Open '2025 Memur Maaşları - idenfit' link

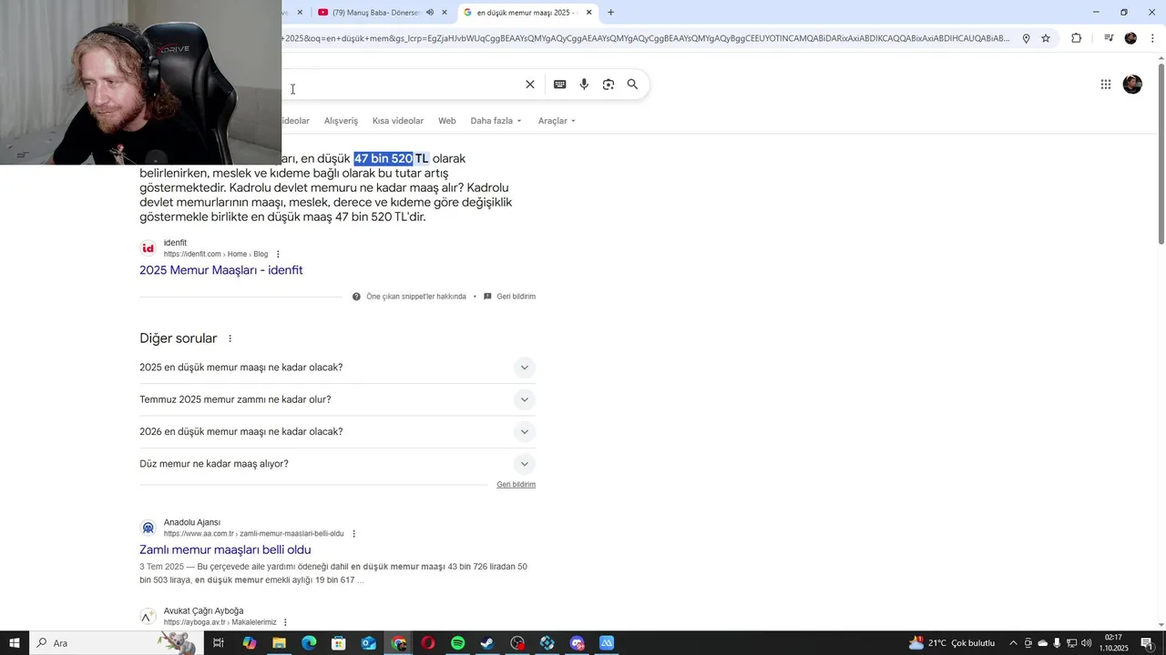click(221, 270)
